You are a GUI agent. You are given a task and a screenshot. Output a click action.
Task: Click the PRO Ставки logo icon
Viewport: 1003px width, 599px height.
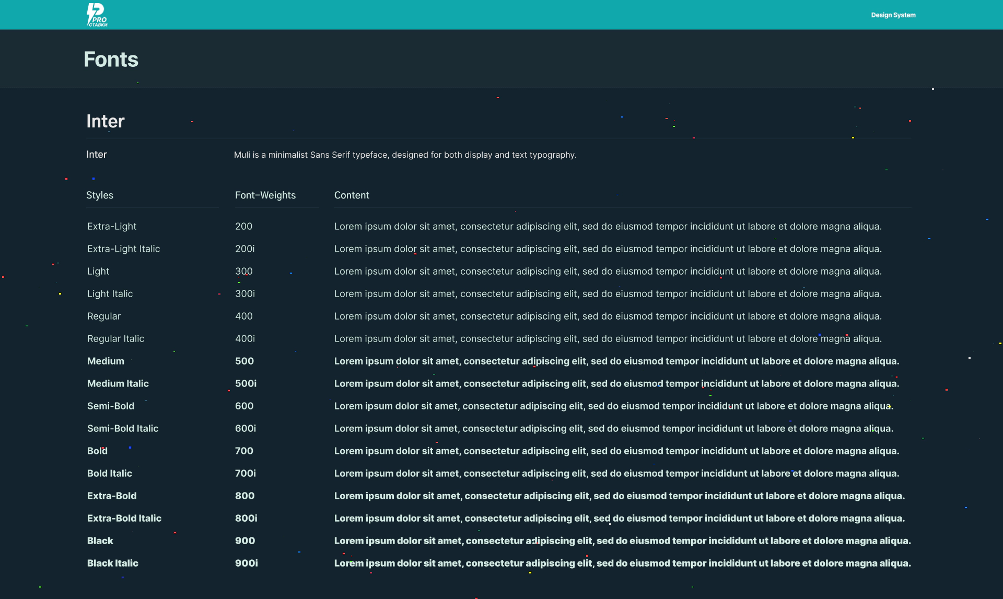click(x=97, y=15)
